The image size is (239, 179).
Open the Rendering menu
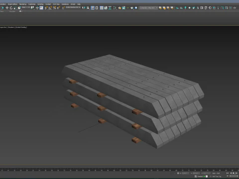(23, 4)
